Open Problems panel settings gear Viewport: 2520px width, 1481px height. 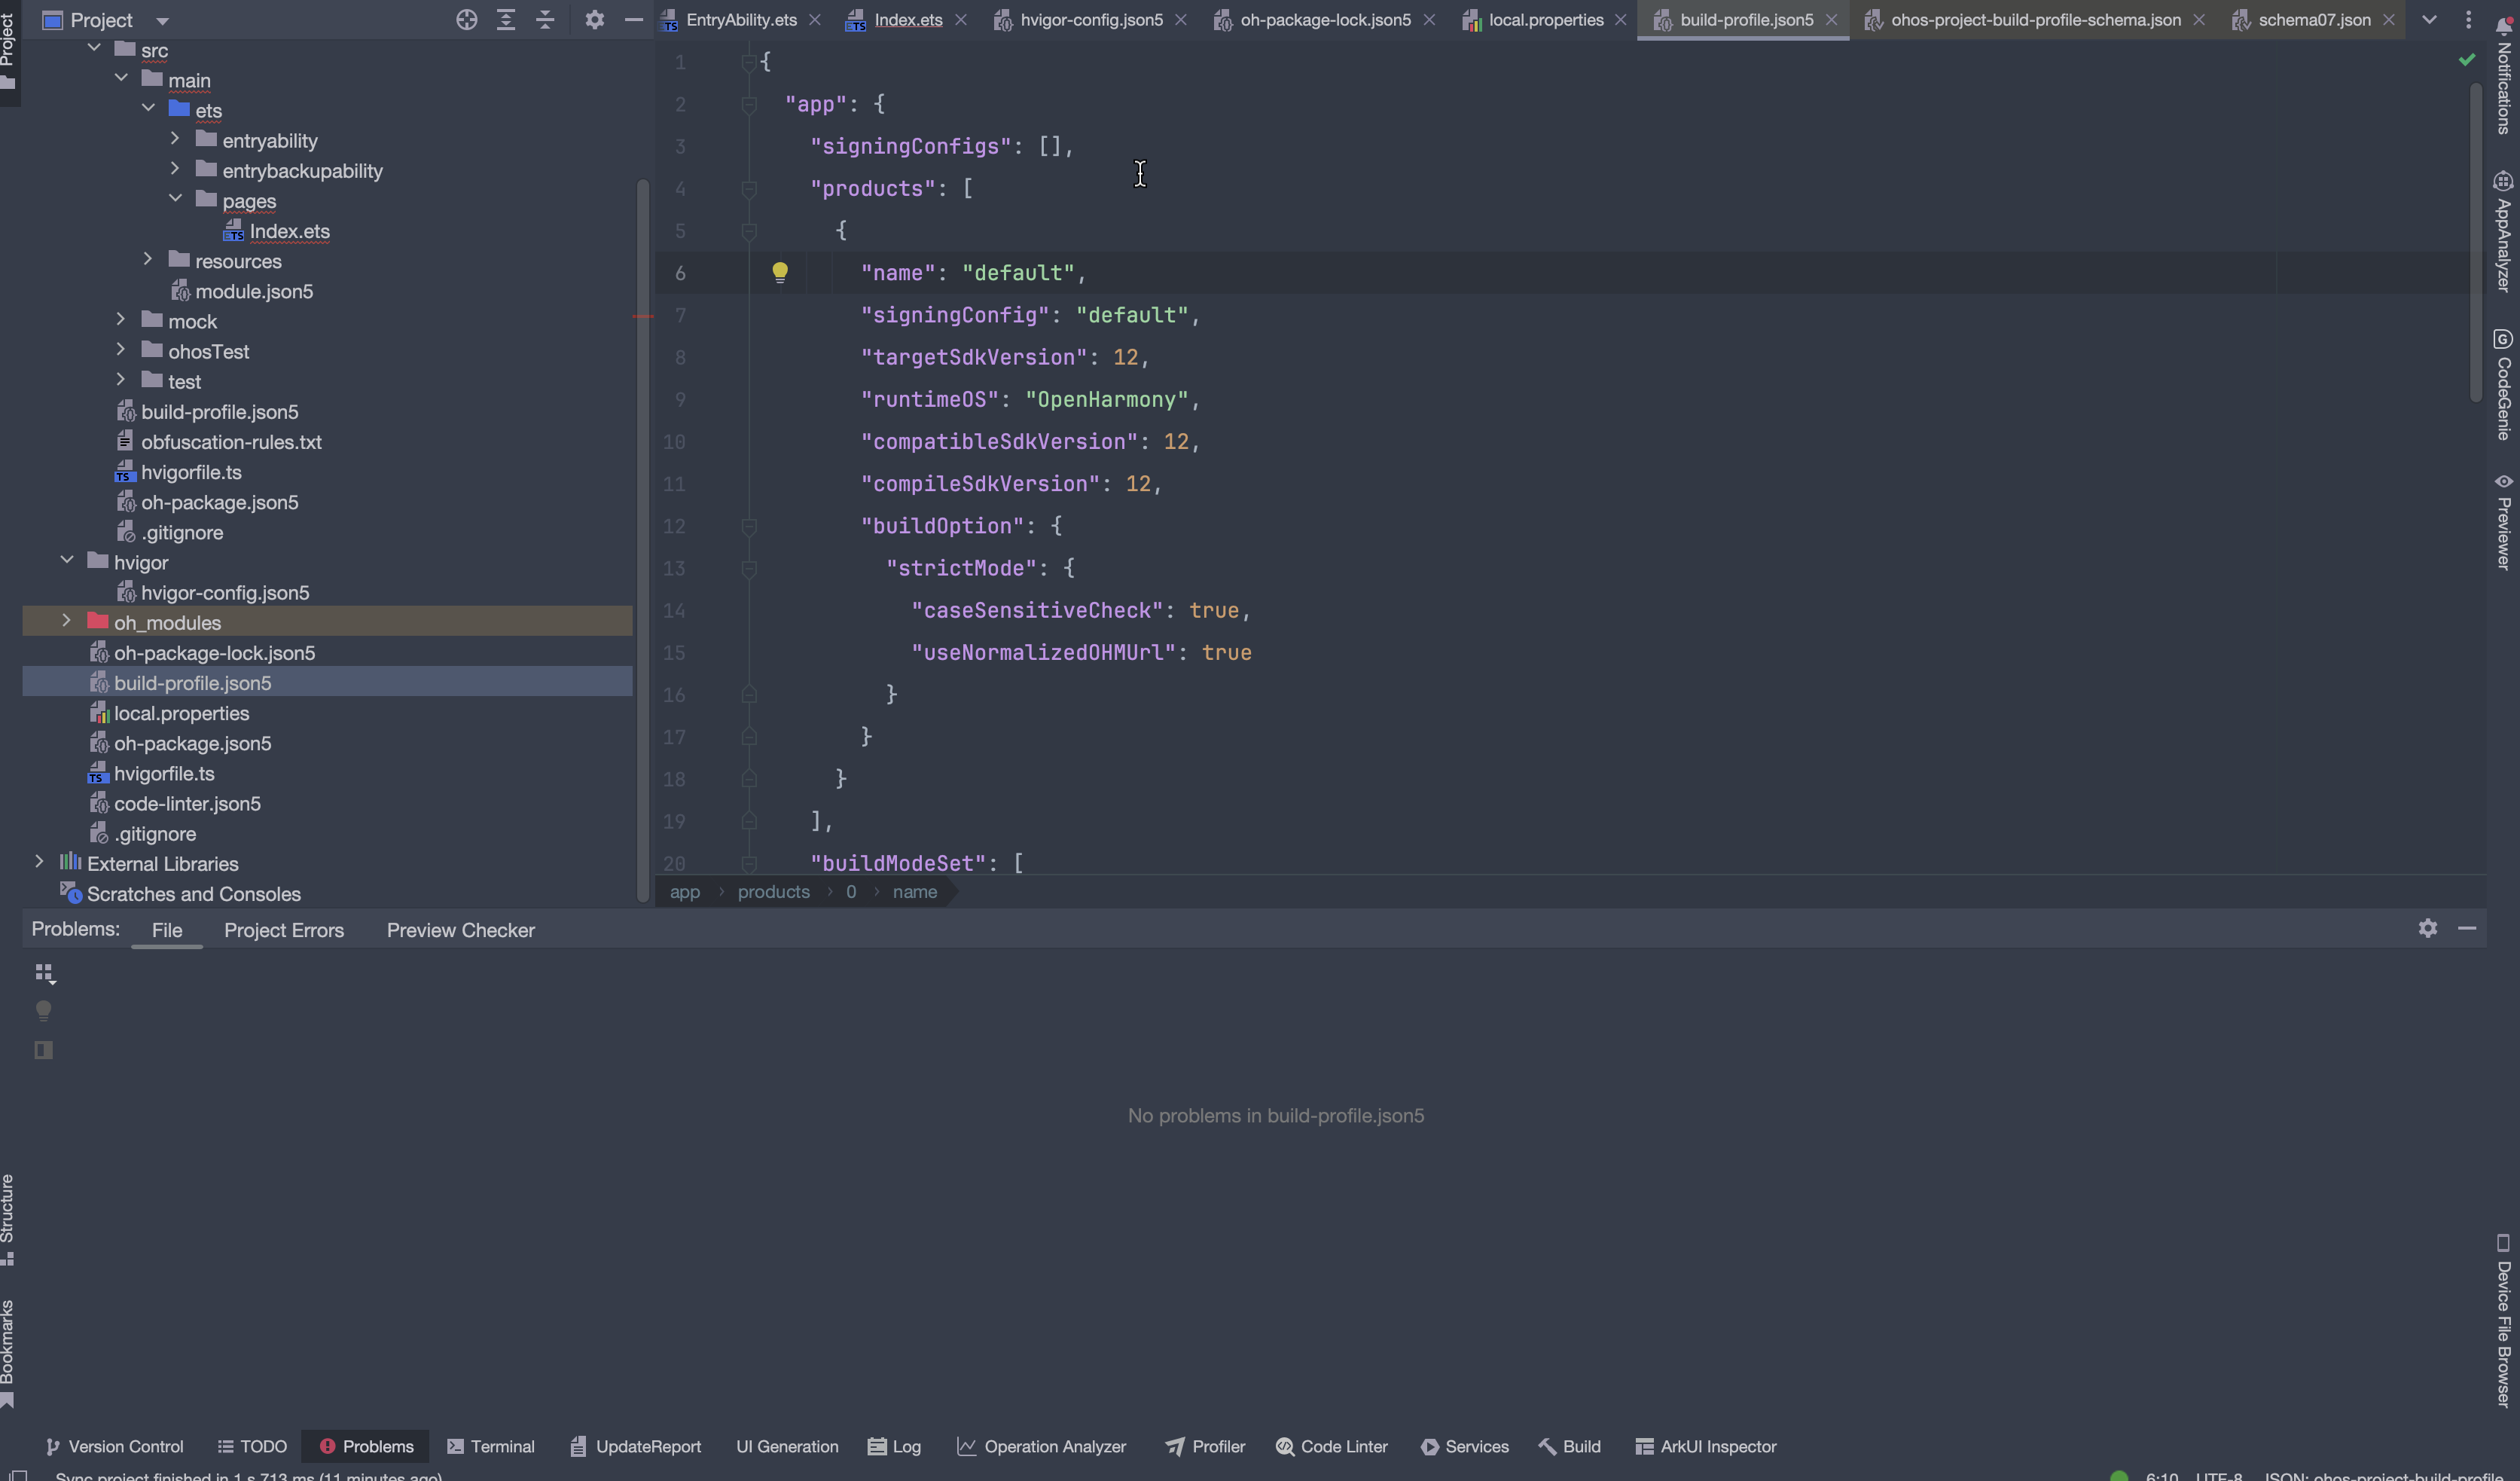tap(2428, 928)
